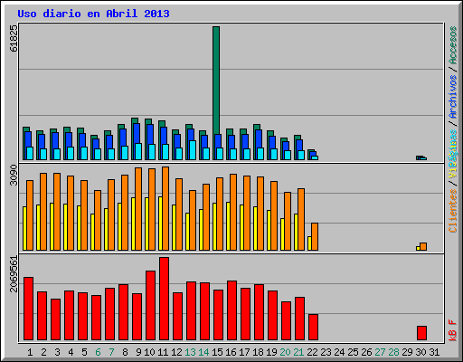The width and height of the screenshot is (463, 362).
Task: Click the red KB bar for day 30
Action: point(421,333)
